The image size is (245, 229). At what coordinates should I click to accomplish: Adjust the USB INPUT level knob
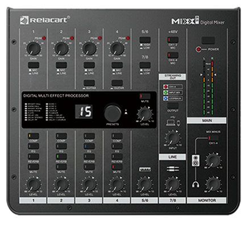172,138
